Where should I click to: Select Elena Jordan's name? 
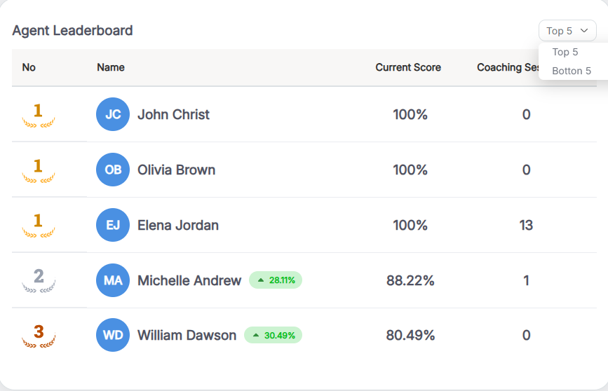pos(178,225)
